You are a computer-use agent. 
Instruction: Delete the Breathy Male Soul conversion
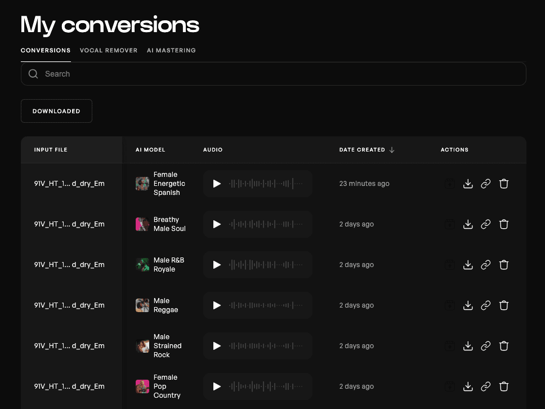[x=504, y=224]
